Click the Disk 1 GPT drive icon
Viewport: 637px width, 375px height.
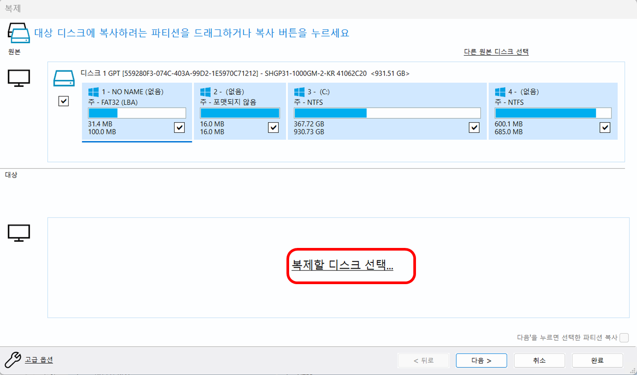click(x=64, y=78)
